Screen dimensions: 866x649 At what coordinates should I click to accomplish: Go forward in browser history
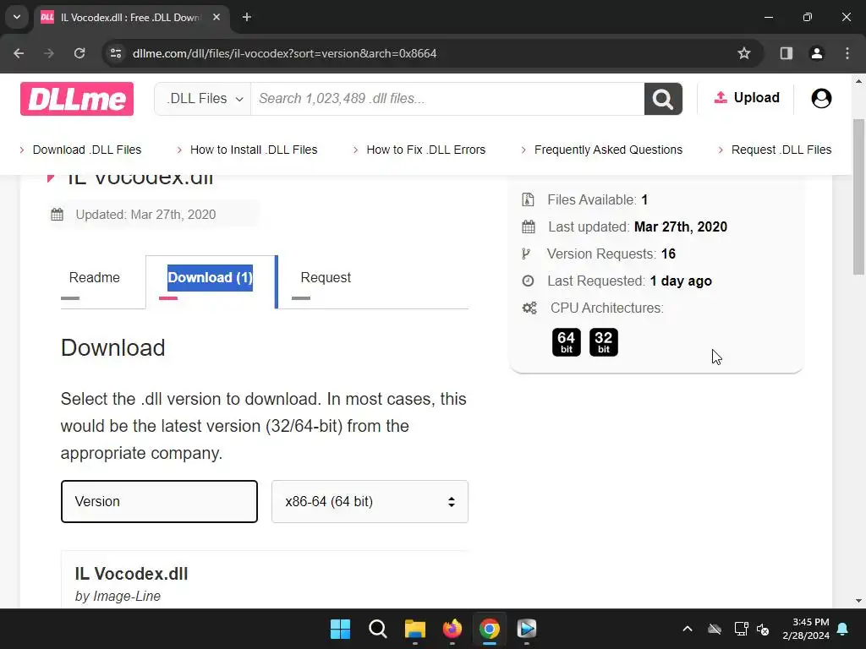(49, 53)
